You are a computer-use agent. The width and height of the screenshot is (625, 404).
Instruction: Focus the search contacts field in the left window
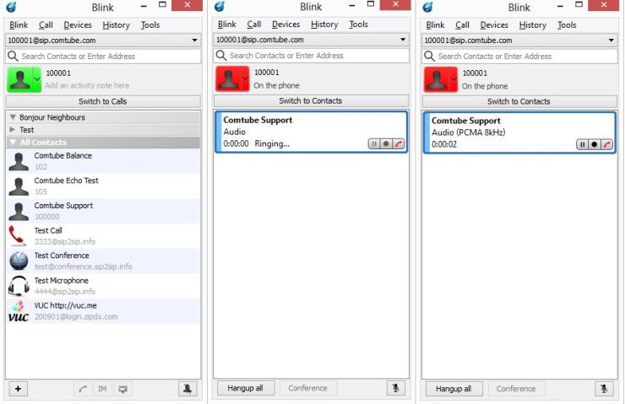tap(103, 57)
